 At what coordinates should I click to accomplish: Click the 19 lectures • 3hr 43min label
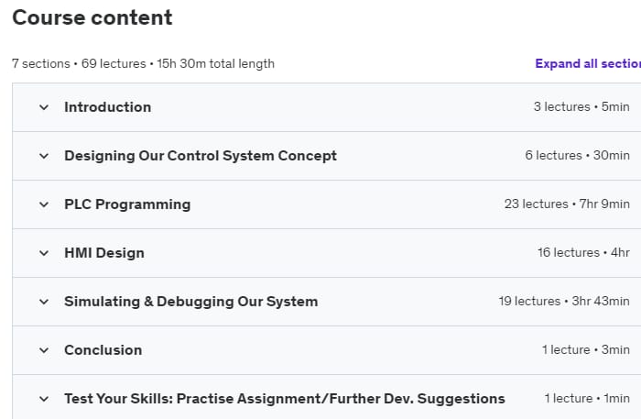coord(564,302)
